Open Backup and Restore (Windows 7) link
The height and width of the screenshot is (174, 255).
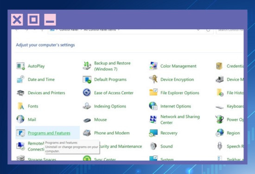[112, 66]
